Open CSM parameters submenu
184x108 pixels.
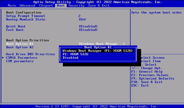coord(20,61)
